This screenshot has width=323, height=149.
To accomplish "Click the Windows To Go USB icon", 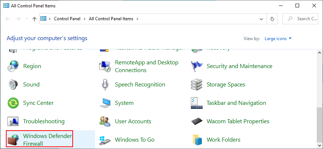I will tap(105, 140).
